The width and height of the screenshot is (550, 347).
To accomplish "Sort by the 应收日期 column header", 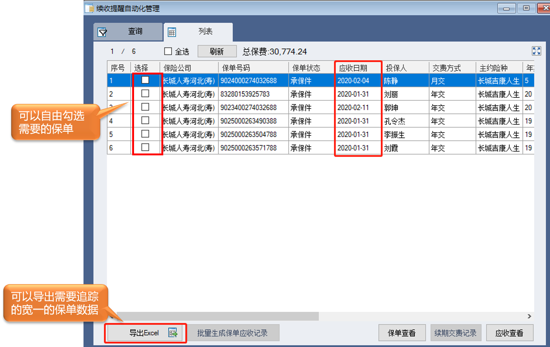I will tap(353, 68).
